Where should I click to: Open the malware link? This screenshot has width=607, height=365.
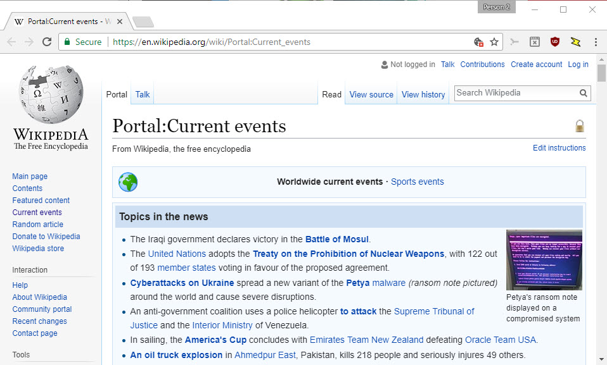click(388, 283)
